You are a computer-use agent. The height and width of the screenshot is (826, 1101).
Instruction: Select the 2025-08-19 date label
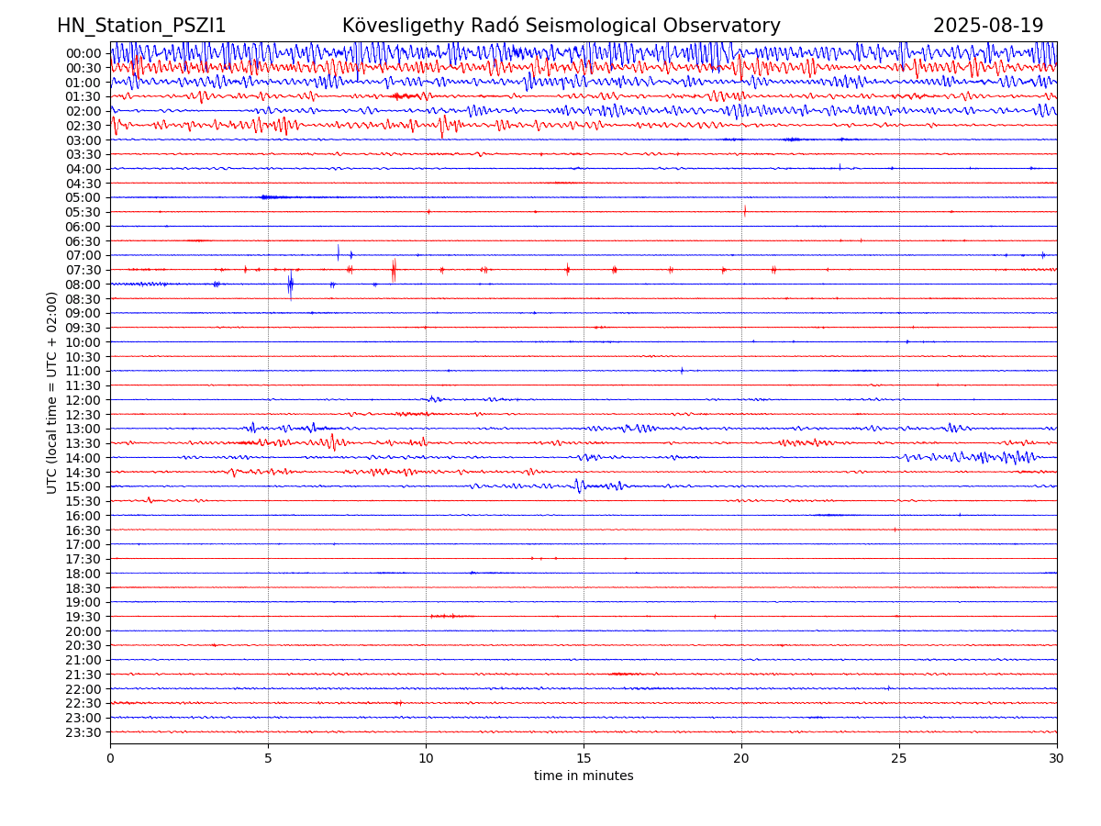(x=987, y=26)
